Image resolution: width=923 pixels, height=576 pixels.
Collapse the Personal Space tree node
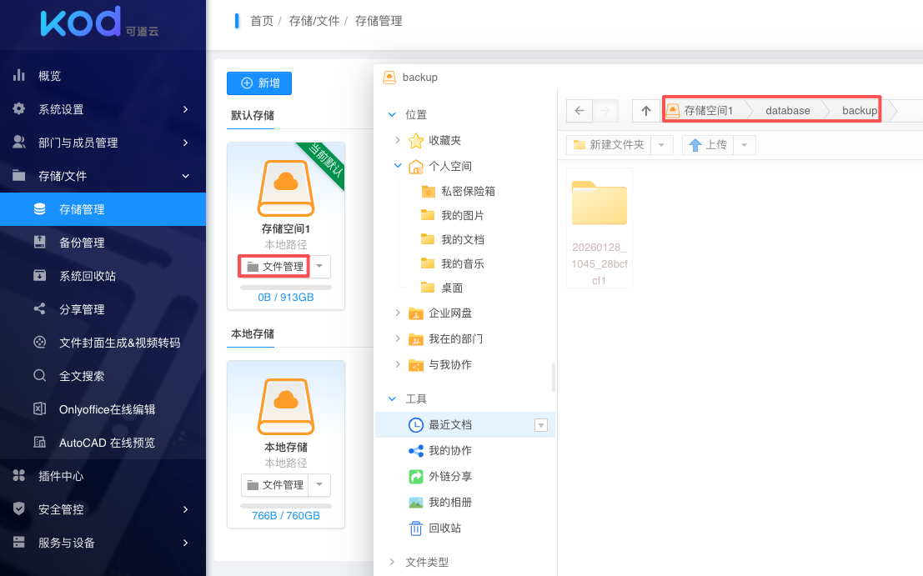(x=398, y=166)
